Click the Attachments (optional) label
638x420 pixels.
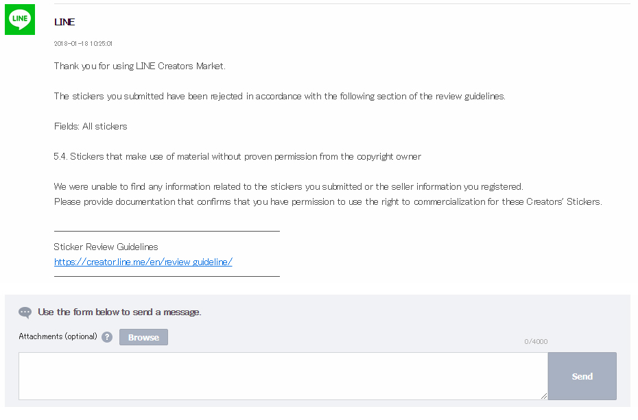[x=58, y=336]
